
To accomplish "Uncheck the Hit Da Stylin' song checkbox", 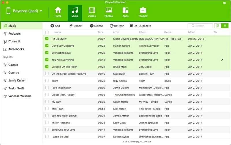I will tap(47, 39).
